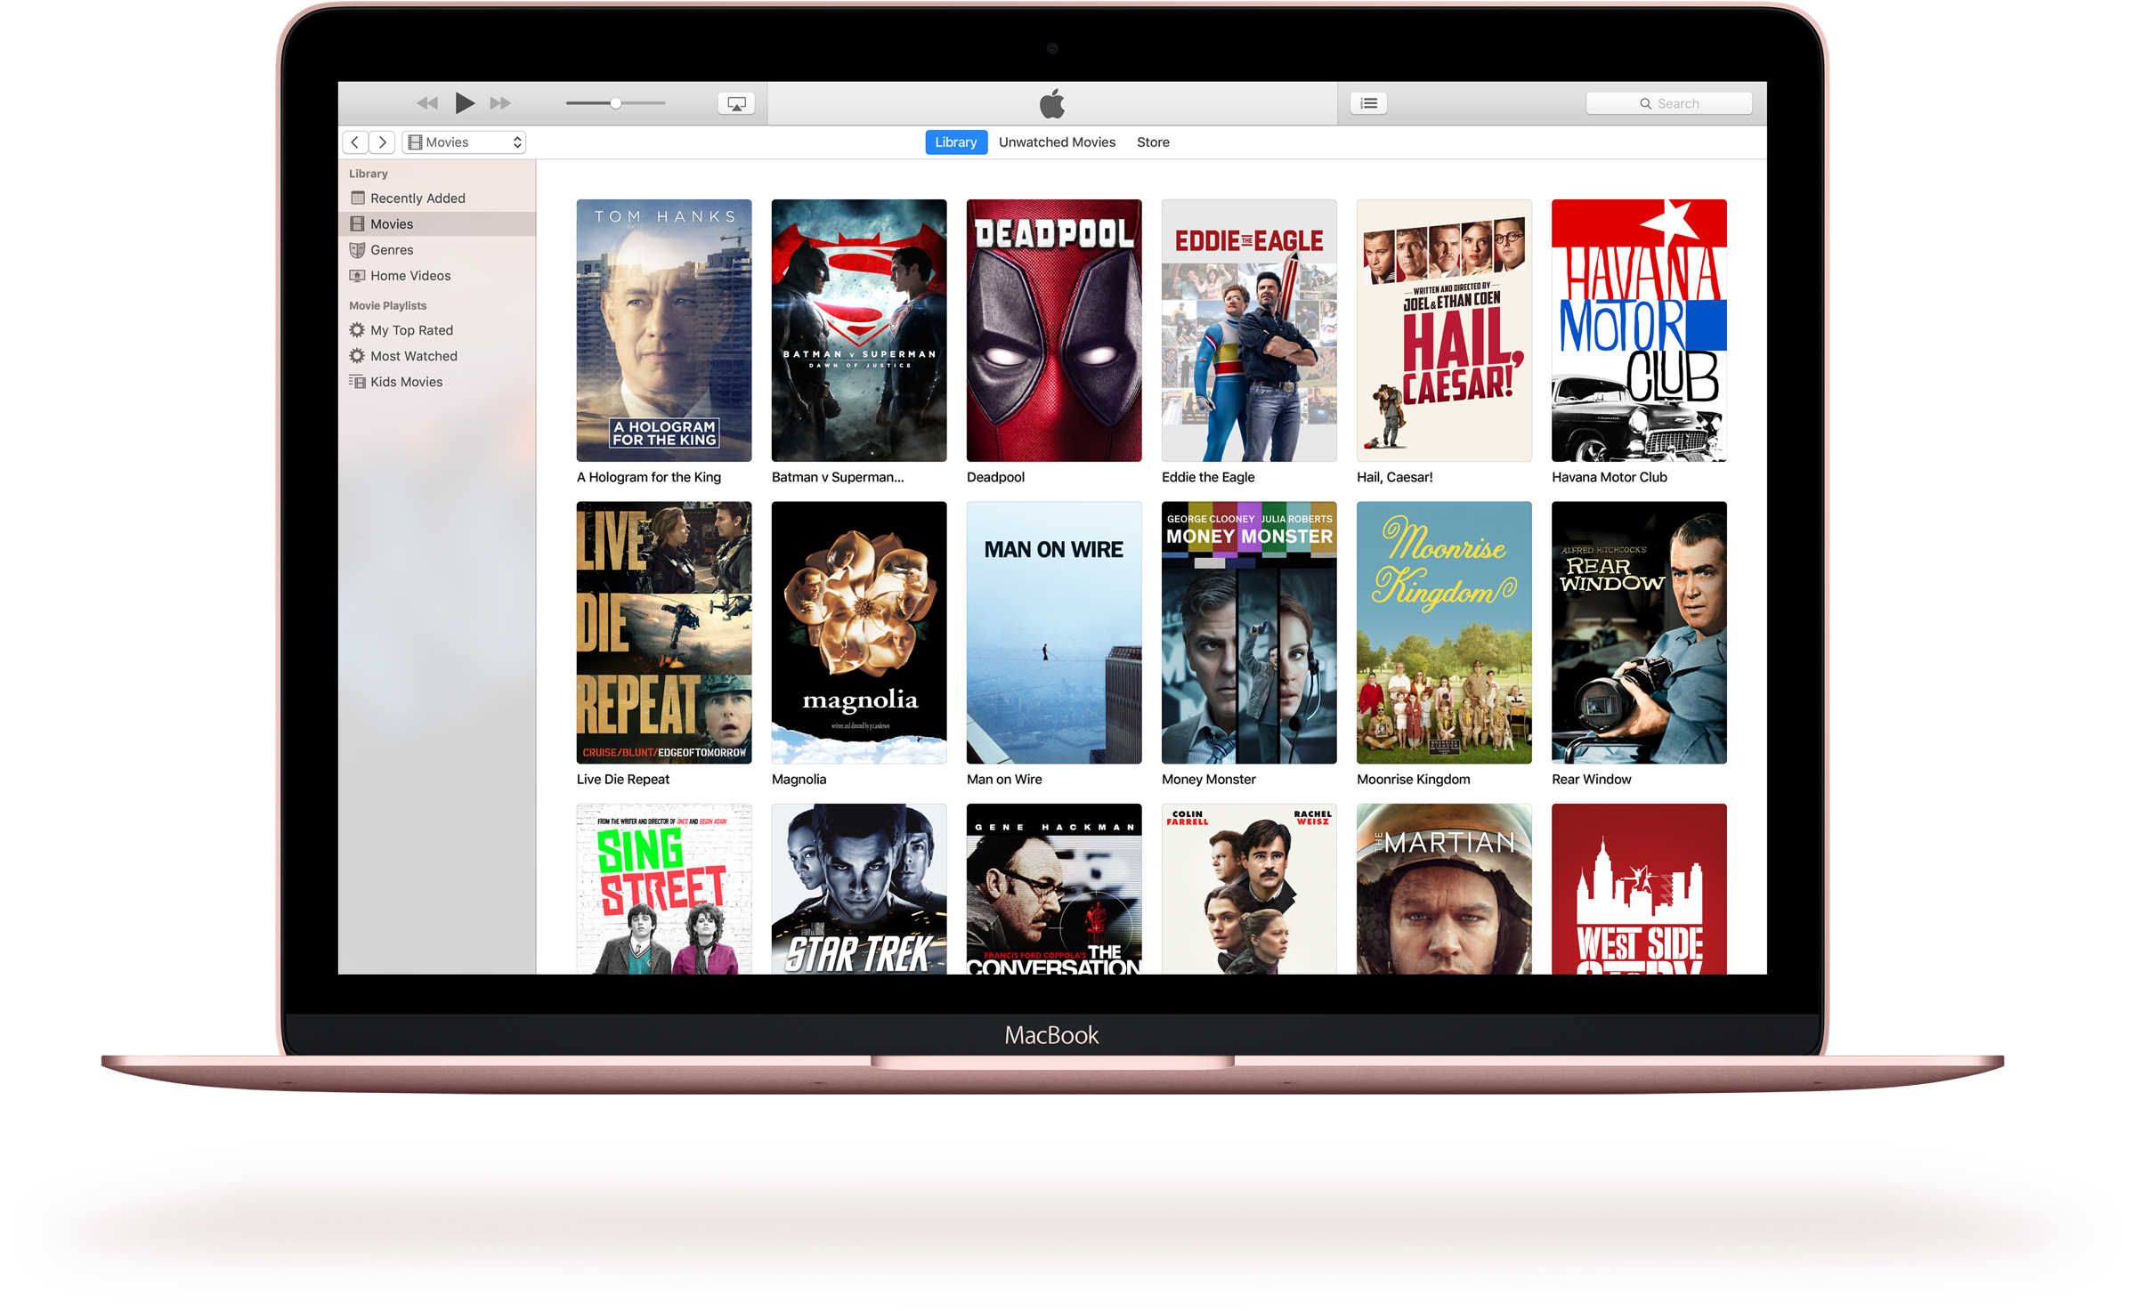Switch to the Unwatched Movies tab

tap(1057, 142)
